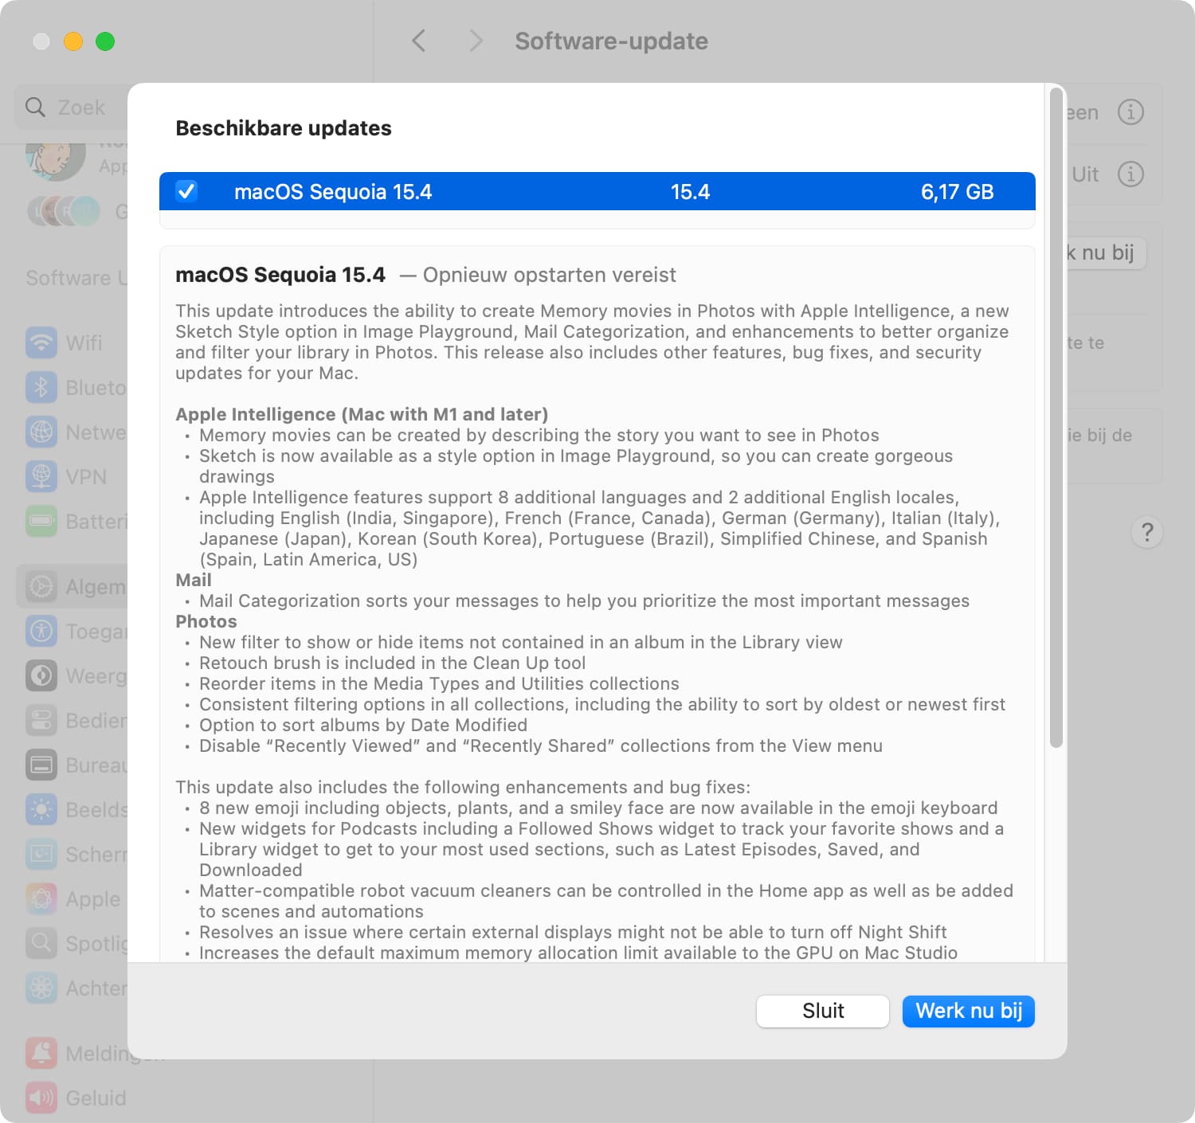Click the blue Werk nu bij button

pyautogui.click(x=968, y=1011)
